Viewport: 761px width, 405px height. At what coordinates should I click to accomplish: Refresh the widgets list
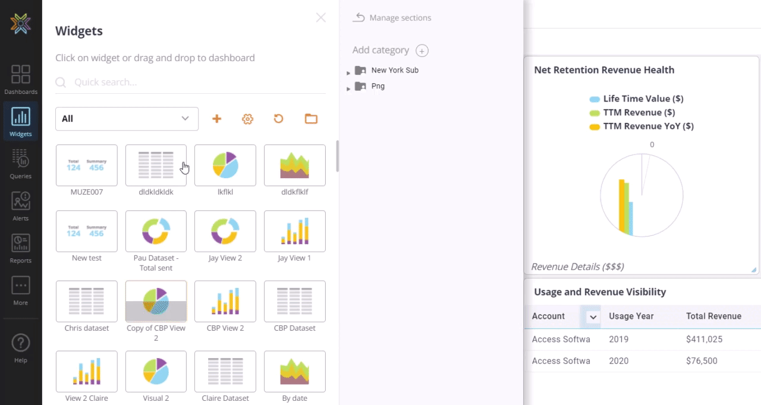[x=279, y=119]
